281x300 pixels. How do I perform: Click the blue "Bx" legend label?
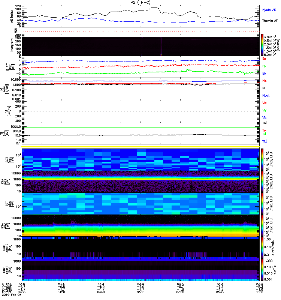tap(264, 73)
